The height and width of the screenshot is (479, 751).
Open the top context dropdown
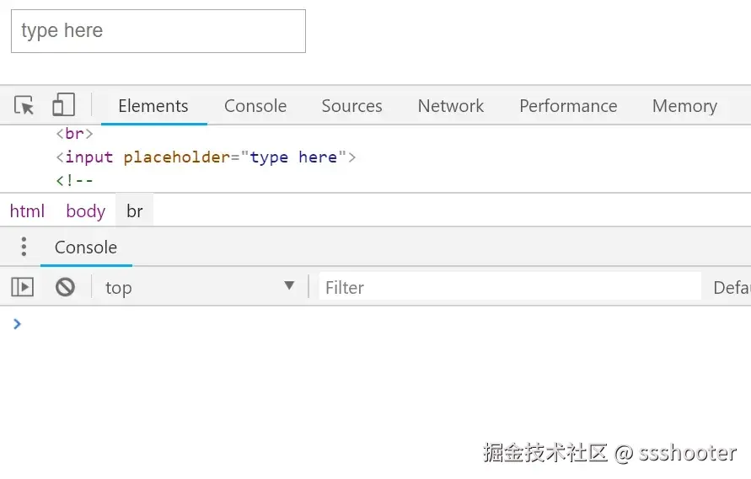[200, 287]
